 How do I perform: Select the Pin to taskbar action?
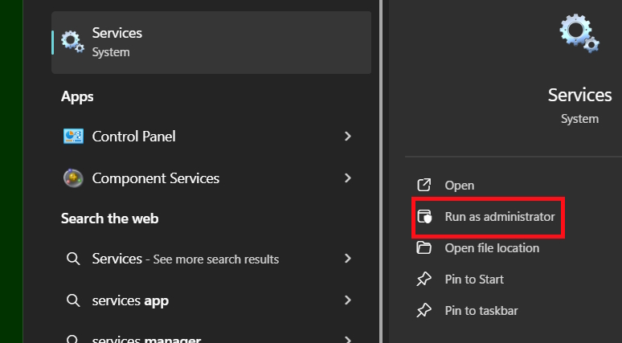click(482, 311)
